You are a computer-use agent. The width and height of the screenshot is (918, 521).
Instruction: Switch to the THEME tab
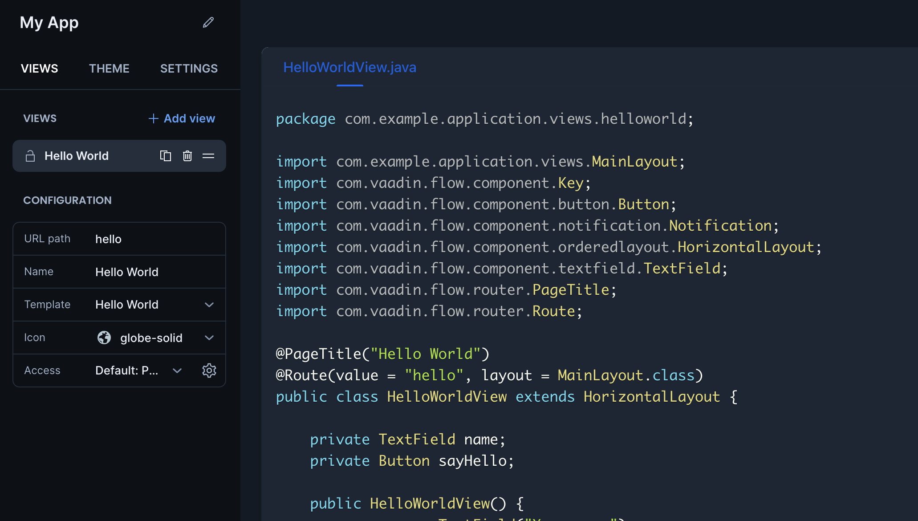[109, 68]
